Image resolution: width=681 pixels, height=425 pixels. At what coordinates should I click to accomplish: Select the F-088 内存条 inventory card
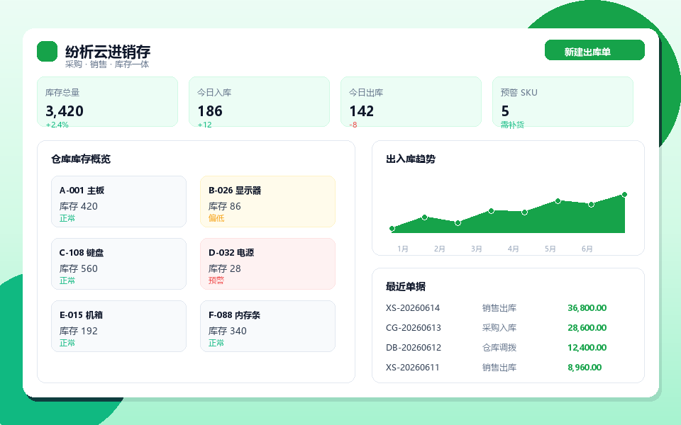click(267, 327)
